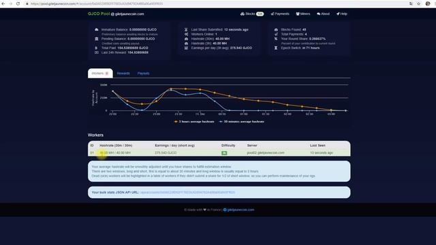436x245 pixels.
Task: Click the Hashrate (30m / 30m) column header
Action: [116, 145]
